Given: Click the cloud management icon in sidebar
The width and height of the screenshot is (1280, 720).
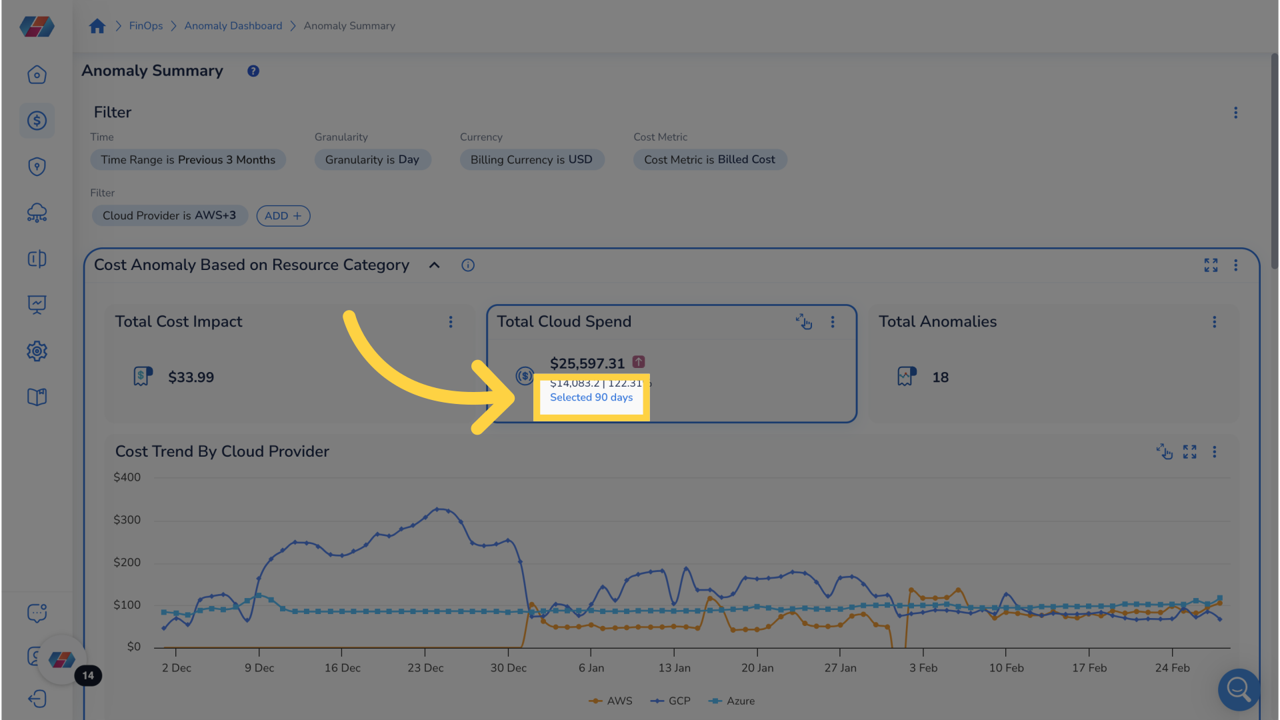Looking at the screenshot, I should coord(37,213).
